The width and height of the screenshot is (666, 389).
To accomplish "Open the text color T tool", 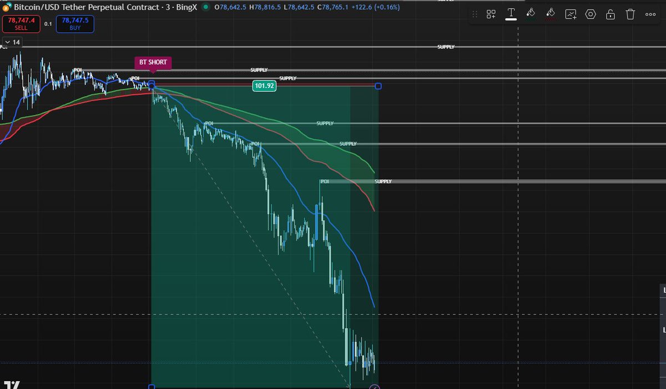I will click(511, 14).
